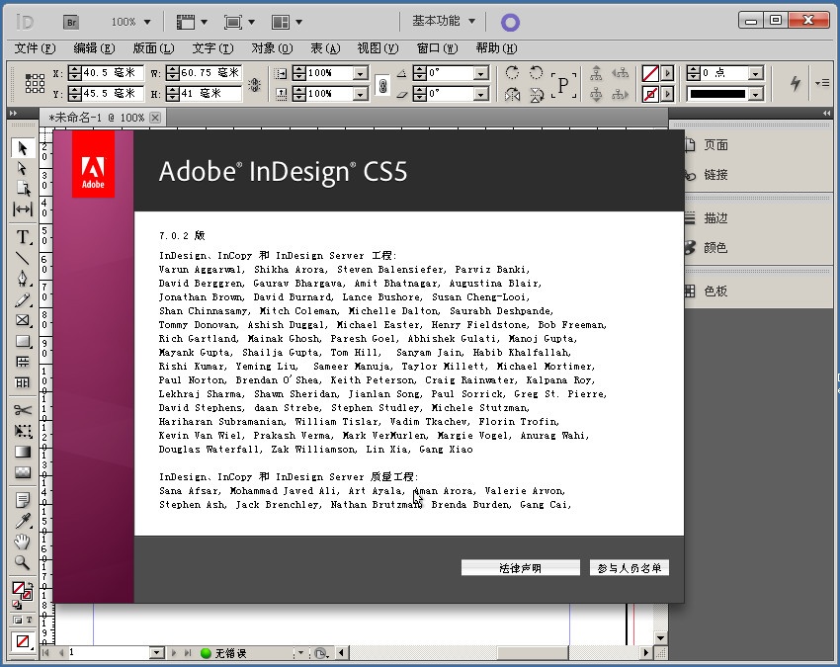Screen dimensions: 840x667
Task: Select the Pen tool
Action: [x=23, y=280]
